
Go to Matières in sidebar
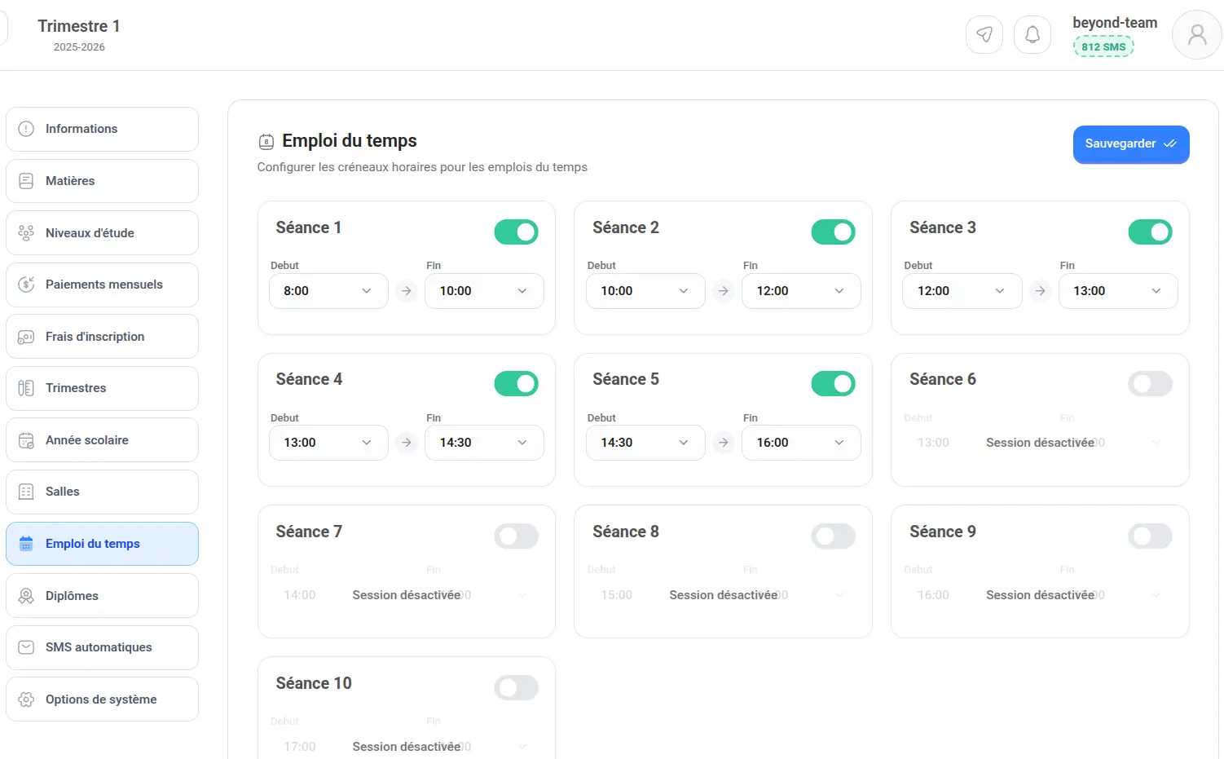pyautogui.click(x=102, y=181)
